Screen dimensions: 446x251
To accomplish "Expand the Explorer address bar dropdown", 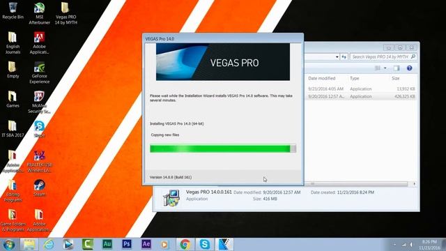I will [x=337, y=57].
